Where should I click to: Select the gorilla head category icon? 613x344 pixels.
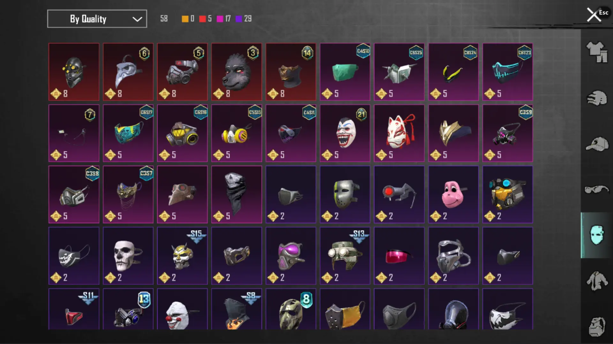point(597,326)
